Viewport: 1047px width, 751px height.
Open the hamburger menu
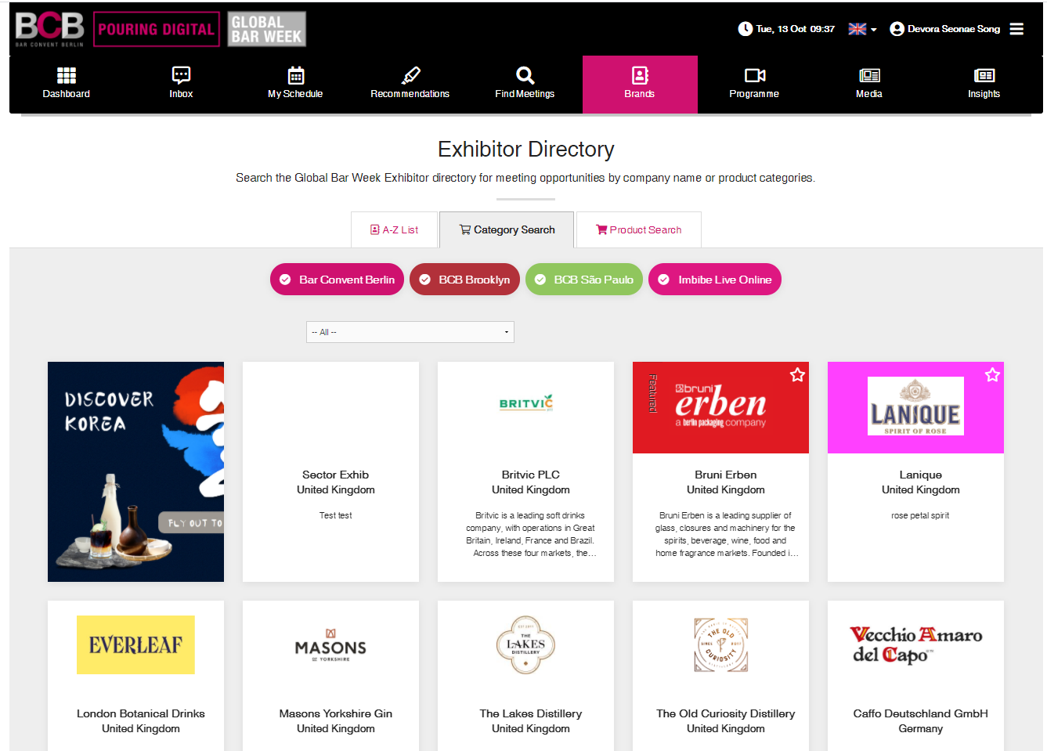[1016, 29]
